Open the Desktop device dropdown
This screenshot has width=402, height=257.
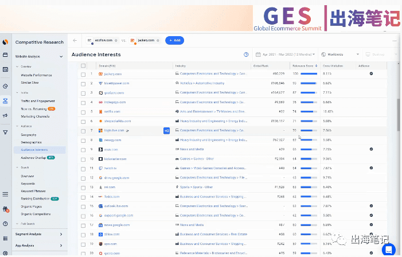380,54
